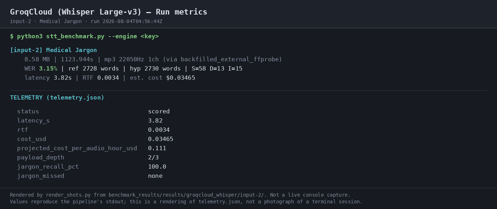
Task: Click the 'cost_usd' key
Action: click(32, 139)
